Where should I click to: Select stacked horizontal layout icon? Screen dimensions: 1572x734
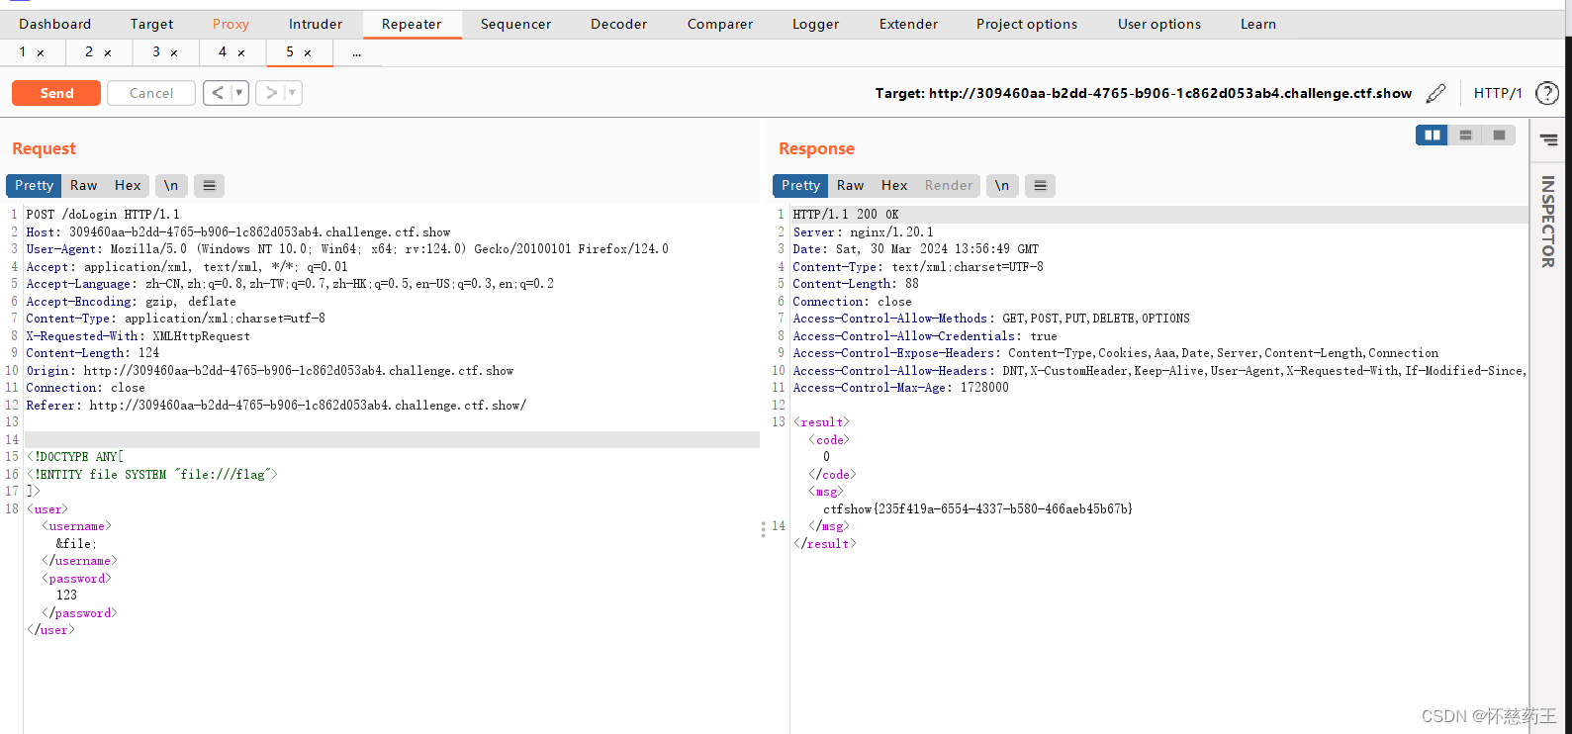[1465, 136]
